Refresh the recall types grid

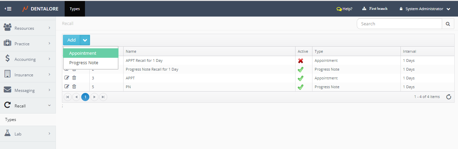pos(449,97)
